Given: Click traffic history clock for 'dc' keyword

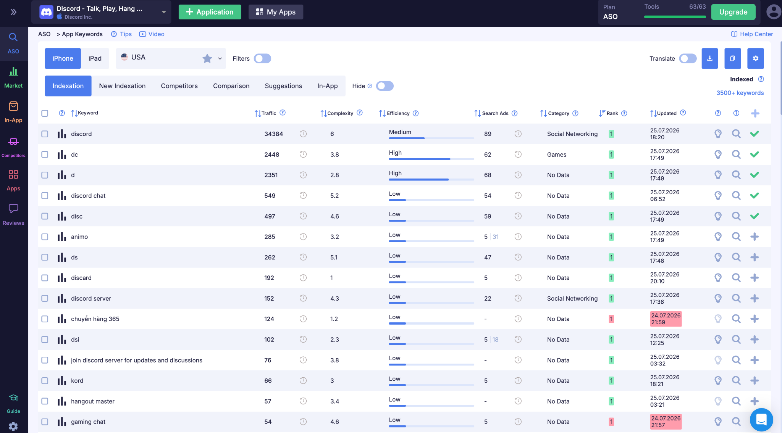Looking at the screenshot, I should tap(303, 155).
